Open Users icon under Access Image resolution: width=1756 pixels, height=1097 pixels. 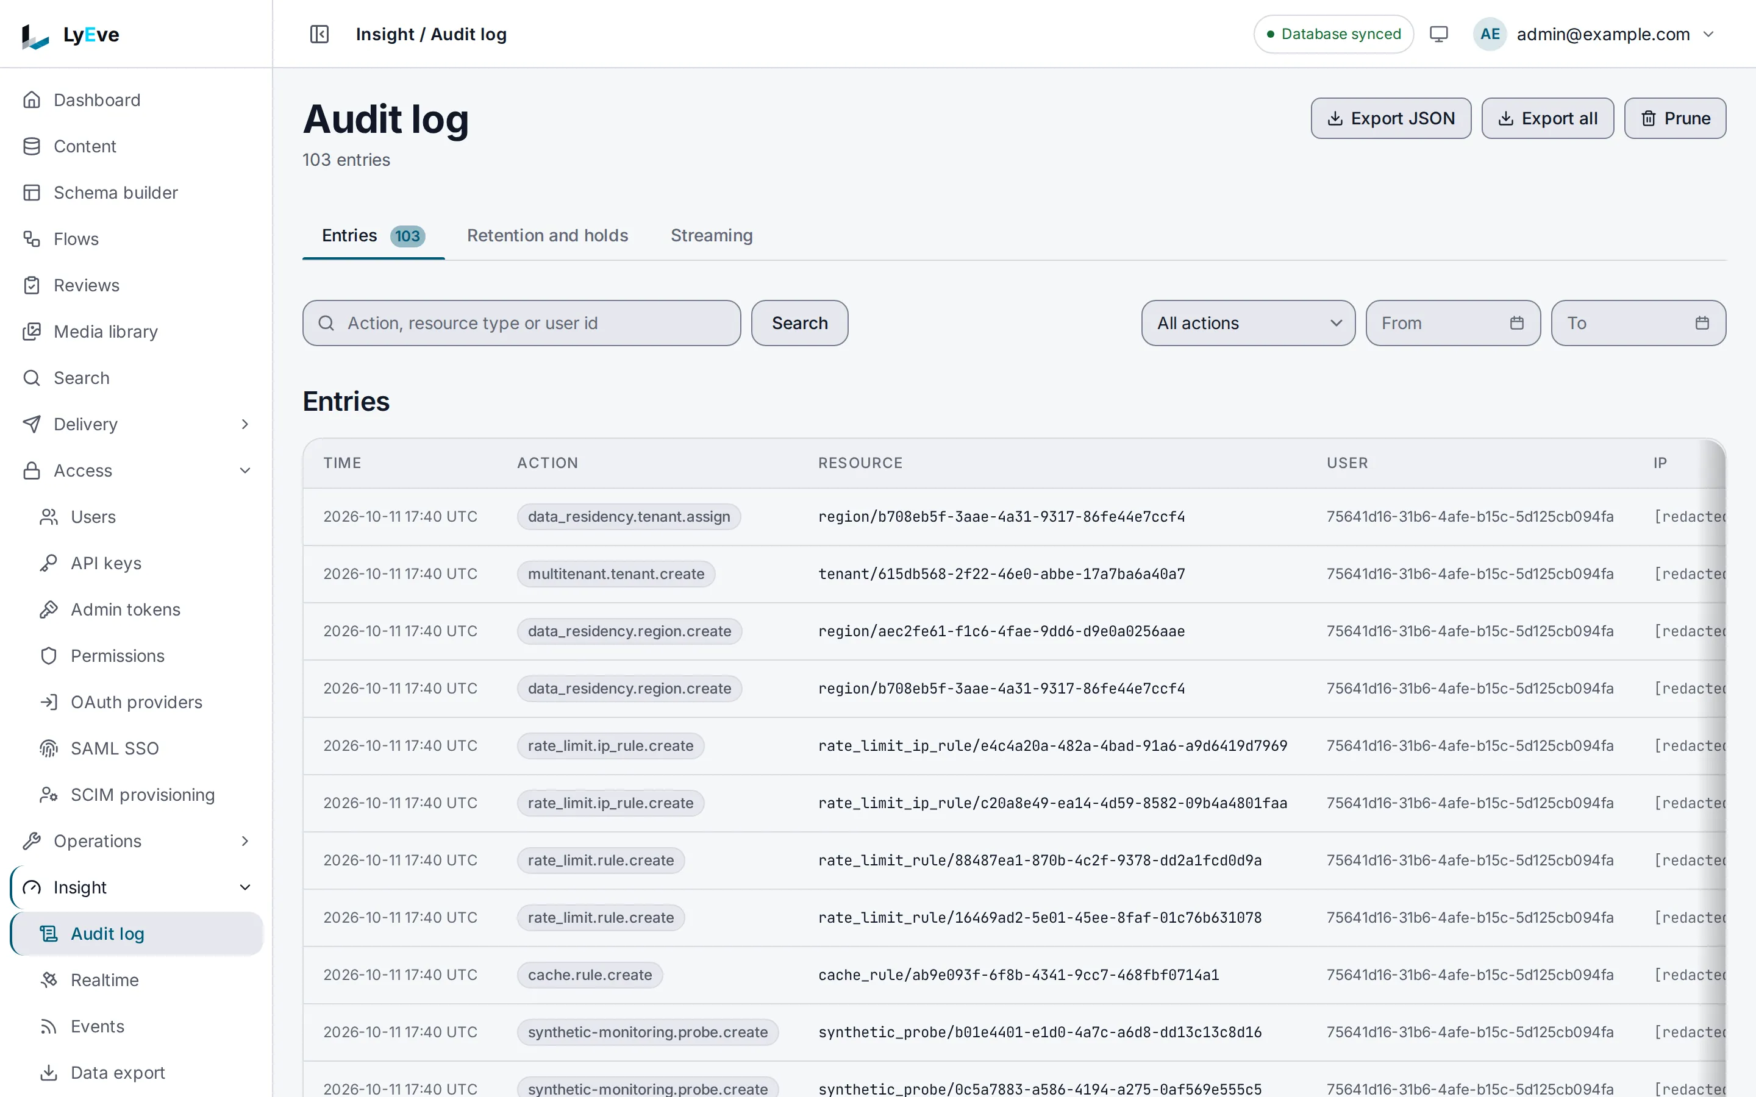[x=49, y=517]
